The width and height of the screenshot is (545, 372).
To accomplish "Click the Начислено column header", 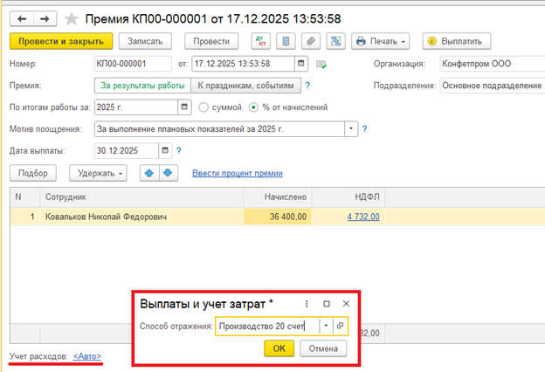I will click(278, 196).
